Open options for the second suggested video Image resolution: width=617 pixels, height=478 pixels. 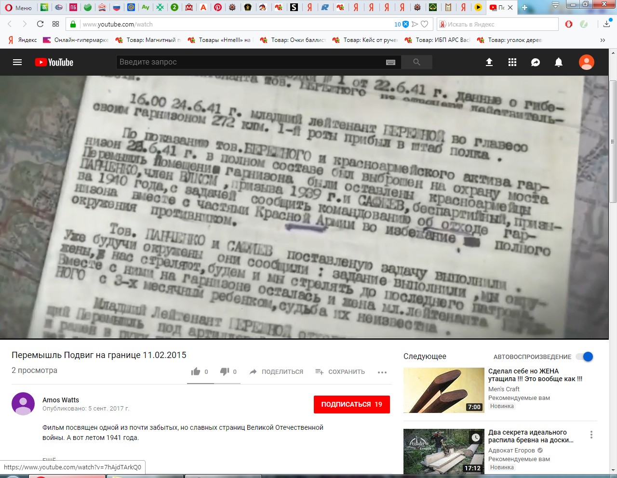tap(591, 435)
